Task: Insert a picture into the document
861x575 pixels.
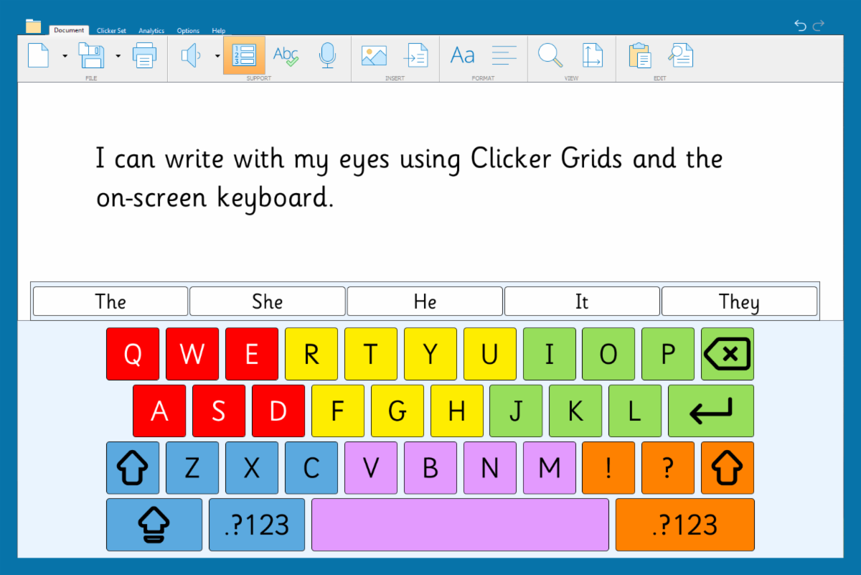Action: pos(373,55)
